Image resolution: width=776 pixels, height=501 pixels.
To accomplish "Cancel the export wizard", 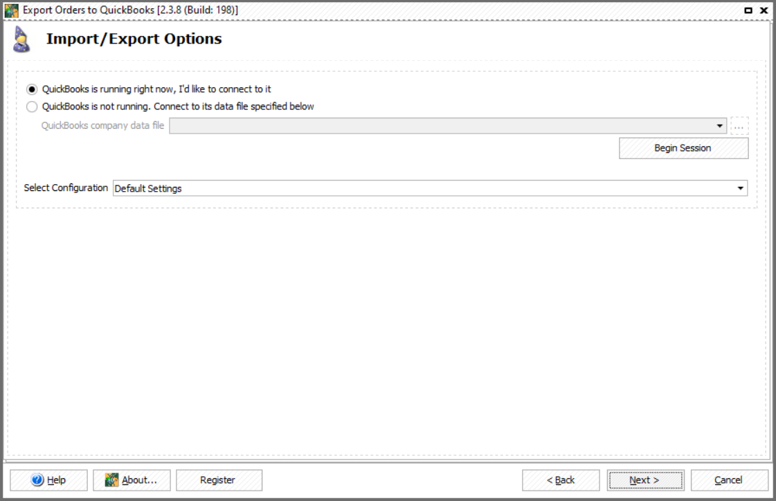I will point(729,480).
